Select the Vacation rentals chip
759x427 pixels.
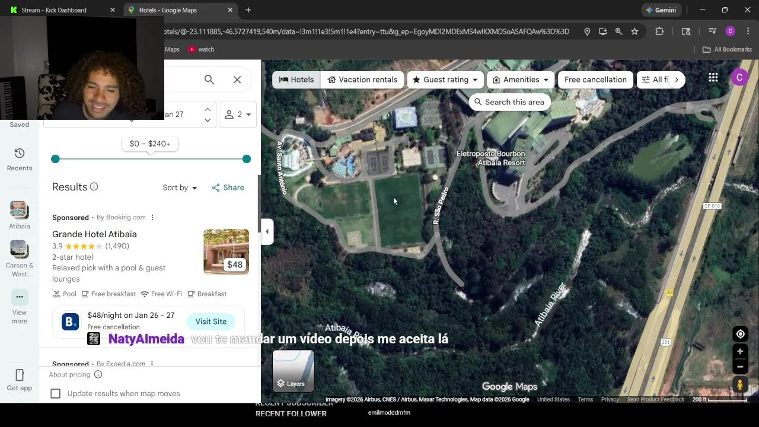(x=362, y=79)
